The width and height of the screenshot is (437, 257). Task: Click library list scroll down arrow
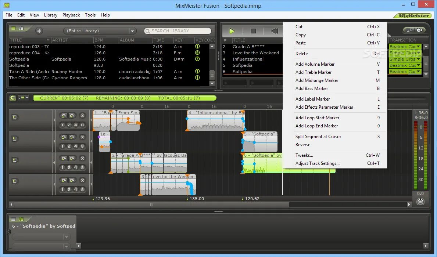(x=212, y=83)
